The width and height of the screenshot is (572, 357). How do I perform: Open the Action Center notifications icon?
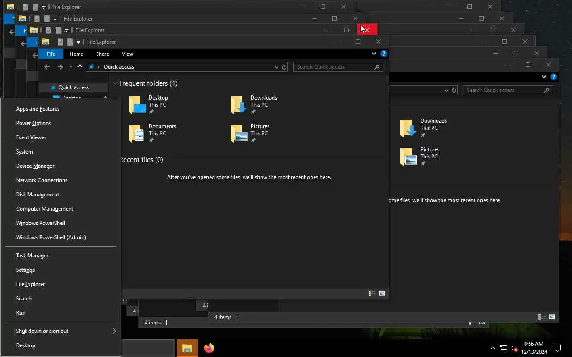coord(557,348)
